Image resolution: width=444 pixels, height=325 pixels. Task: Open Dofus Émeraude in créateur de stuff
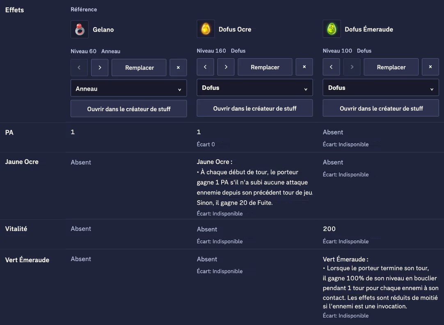pyautogui.click(x=381, y=108)
